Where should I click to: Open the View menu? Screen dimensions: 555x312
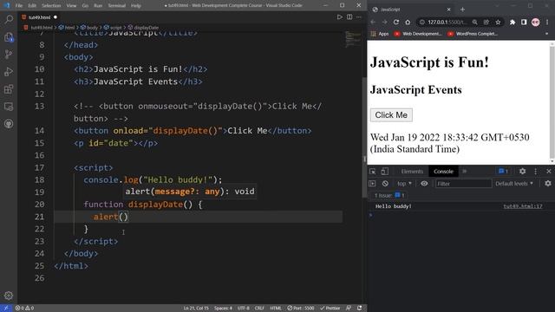[x=71, y=6]
